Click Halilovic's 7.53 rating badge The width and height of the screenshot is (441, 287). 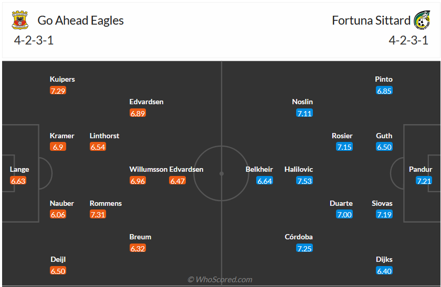304,181
